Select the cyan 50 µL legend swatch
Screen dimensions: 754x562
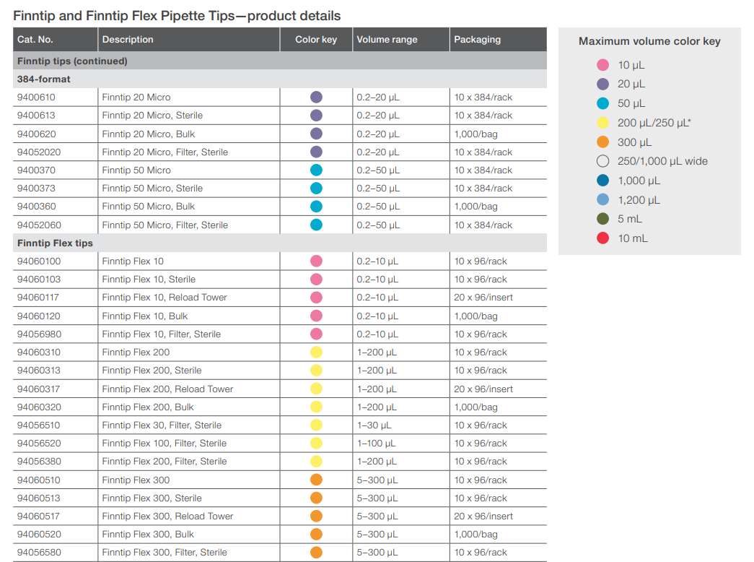click(x=602, y=103)
